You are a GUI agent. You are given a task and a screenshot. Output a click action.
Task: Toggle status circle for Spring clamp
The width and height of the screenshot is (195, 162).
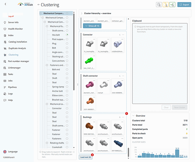tap(67, 87)
